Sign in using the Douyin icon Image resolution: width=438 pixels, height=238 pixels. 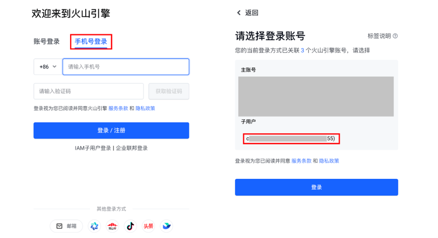click(130, 226)
